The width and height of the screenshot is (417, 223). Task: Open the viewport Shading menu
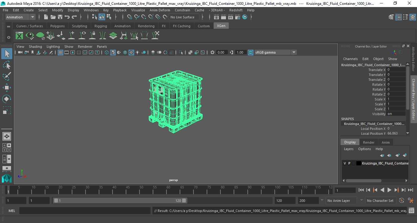35,47
